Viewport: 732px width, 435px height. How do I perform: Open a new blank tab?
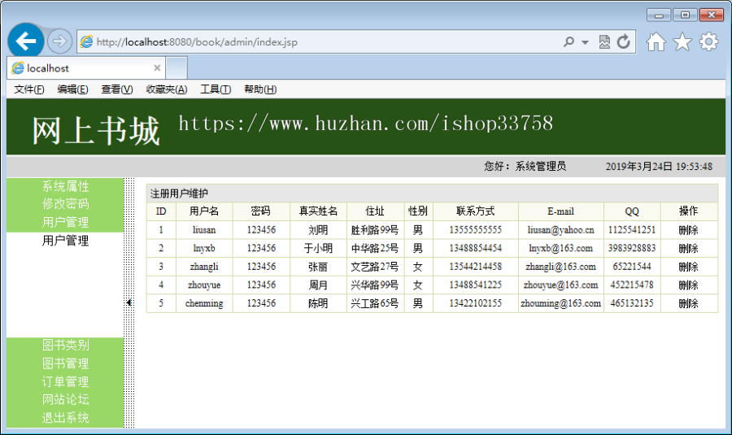tap(176, 68)
